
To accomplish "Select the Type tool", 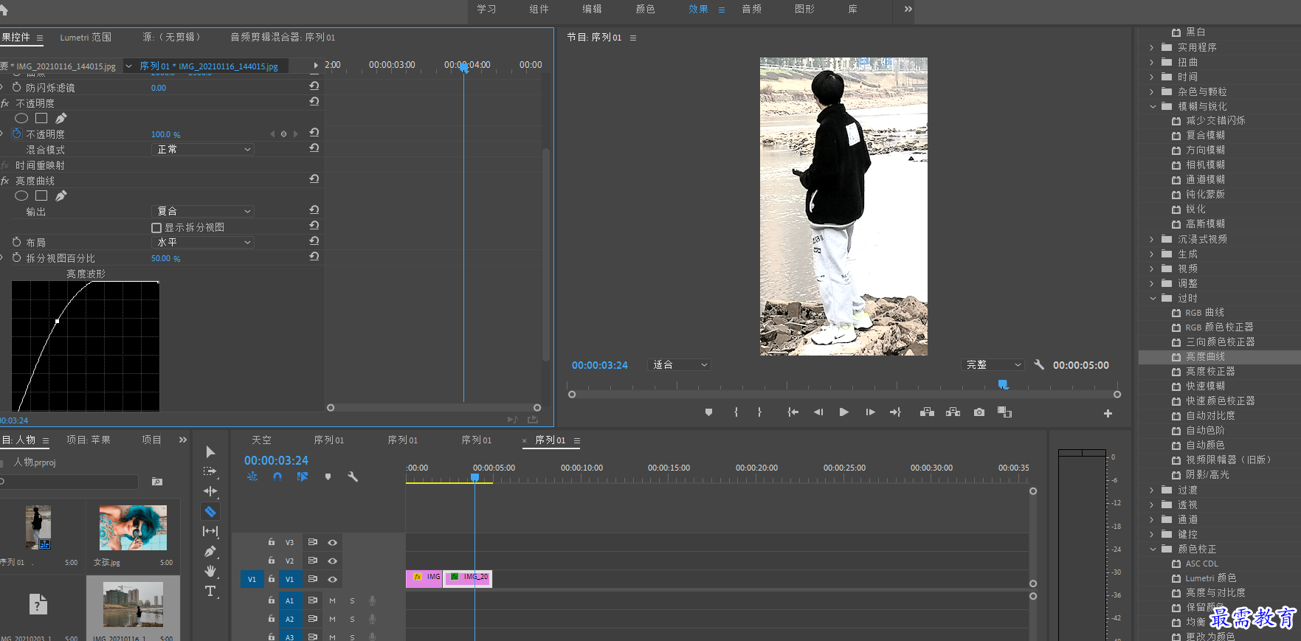I will (x=210, y=591).
